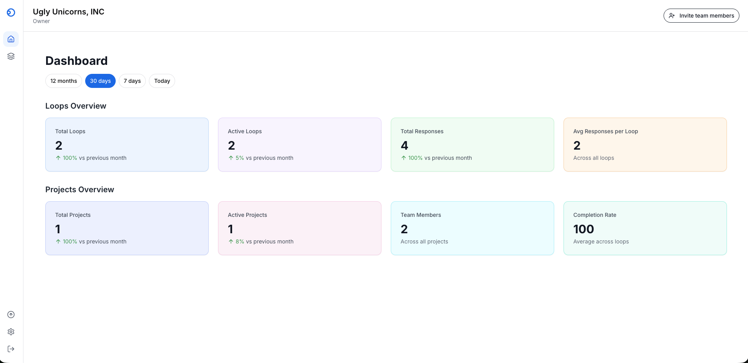
Task: Click the green up-arrow in Total Loops card
Action: tap(58, 158)
